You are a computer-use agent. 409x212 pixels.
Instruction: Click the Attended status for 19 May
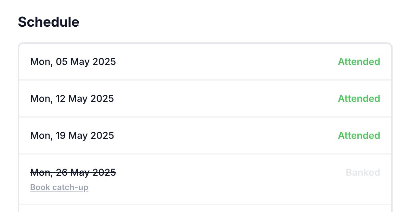click(359, 136)
